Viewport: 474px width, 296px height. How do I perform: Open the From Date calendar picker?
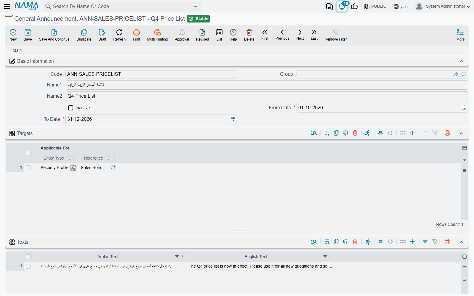(x=464, y=108)
